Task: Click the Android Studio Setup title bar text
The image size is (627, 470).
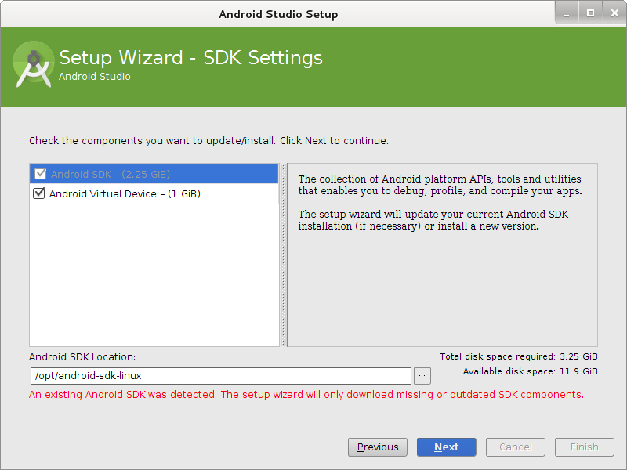Action: (x=278, y=14)
